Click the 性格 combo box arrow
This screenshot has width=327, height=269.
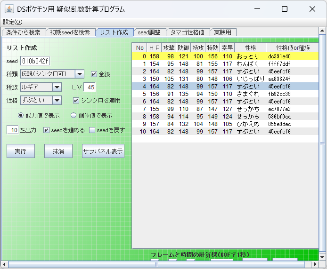tap(57, 100)
